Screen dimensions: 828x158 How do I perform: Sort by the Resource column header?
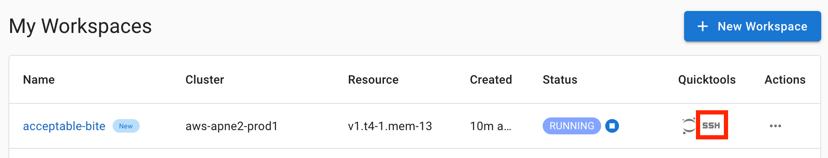point(373,80)
